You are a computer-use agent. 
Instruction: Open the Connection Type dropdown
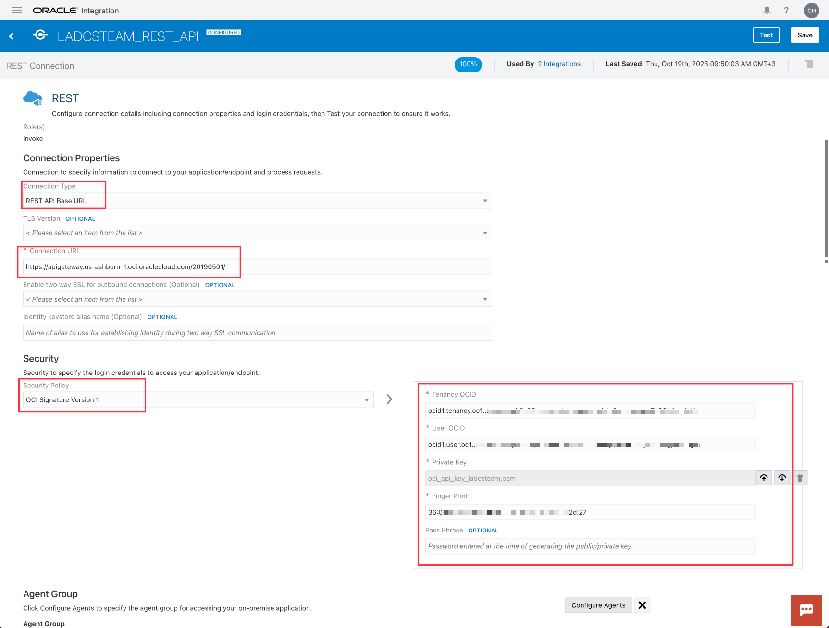[484, 200]
